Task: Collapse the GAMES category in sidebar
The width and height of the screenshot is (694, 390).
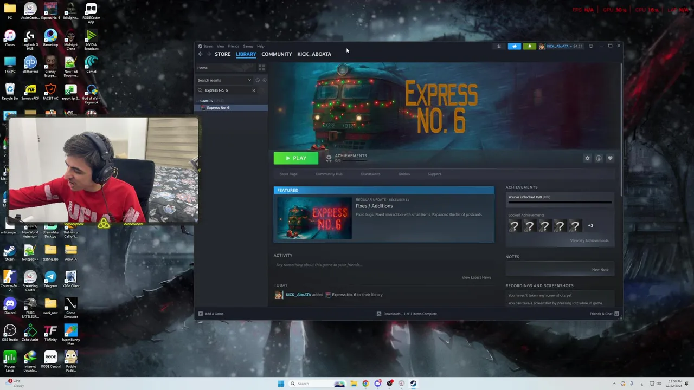Action: (198, 101)
